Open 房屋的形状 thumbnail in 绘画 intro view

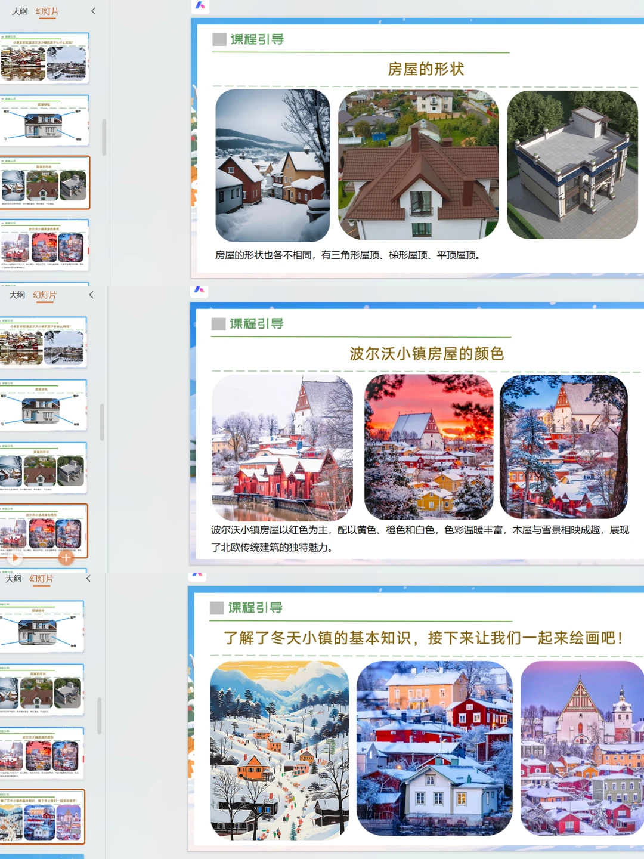(42, 690)
